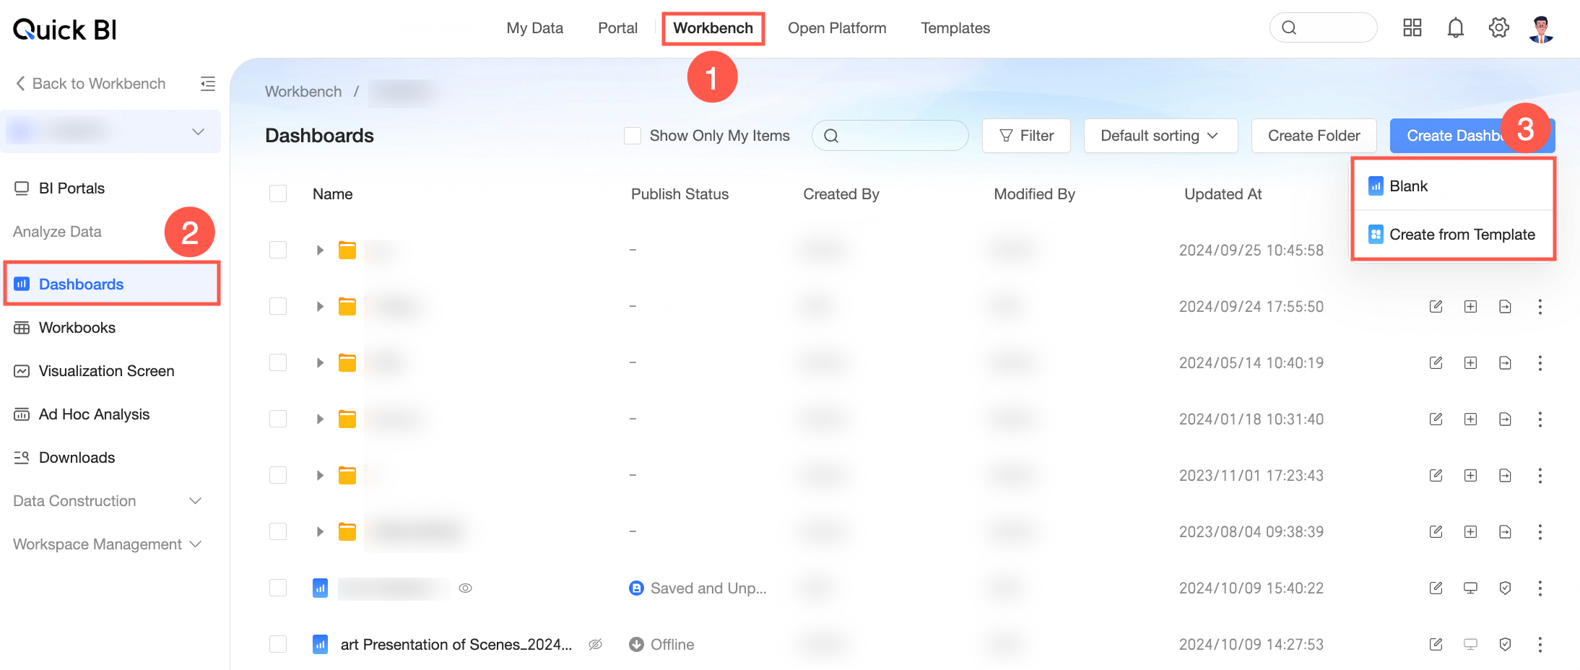This screenshot has width=1580, height=670.
Task: Expand the folder updated 2024/09/25 10:45:58
Action: (320, 250)
